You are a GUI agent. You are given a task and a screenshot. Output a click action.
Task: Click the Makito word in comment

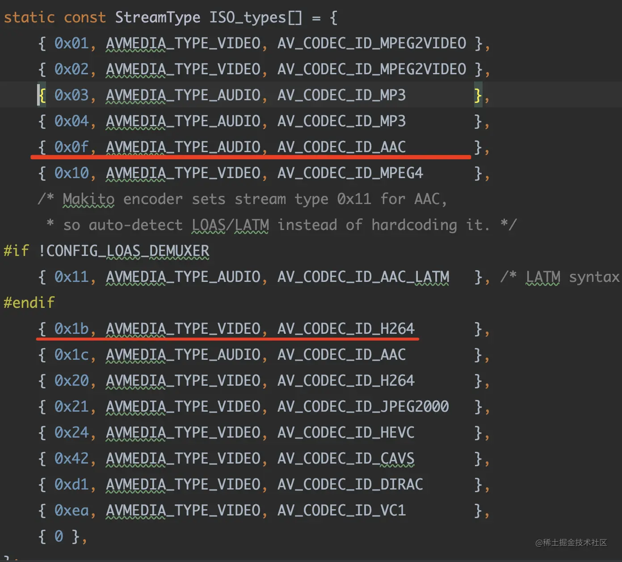[x=89, y=199]
